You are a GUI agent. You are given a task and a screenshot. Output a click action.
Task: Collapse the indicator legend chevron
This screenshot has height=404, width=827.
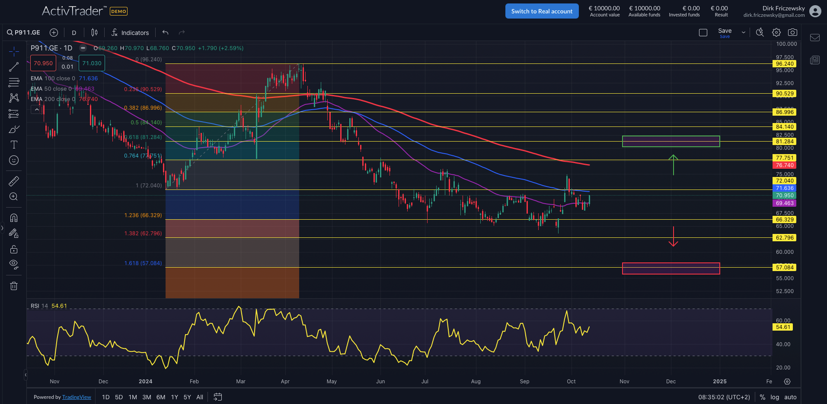pos(37,110)
